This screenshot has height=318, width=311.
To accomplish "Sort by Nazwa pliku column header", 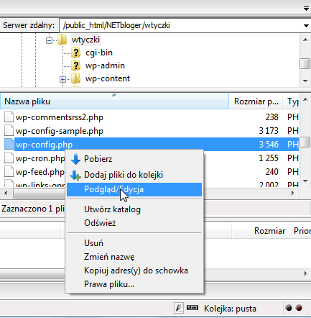I will click(114, 101).
